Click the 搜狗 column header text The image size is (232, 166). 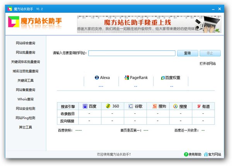[162, 106]
